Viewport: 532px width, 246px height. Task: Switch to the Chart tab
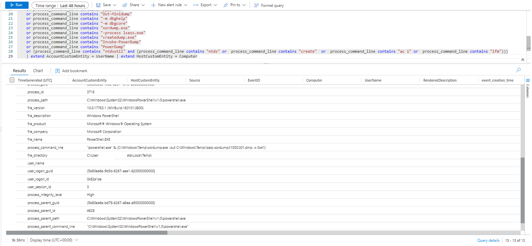(x=38, y=71)
